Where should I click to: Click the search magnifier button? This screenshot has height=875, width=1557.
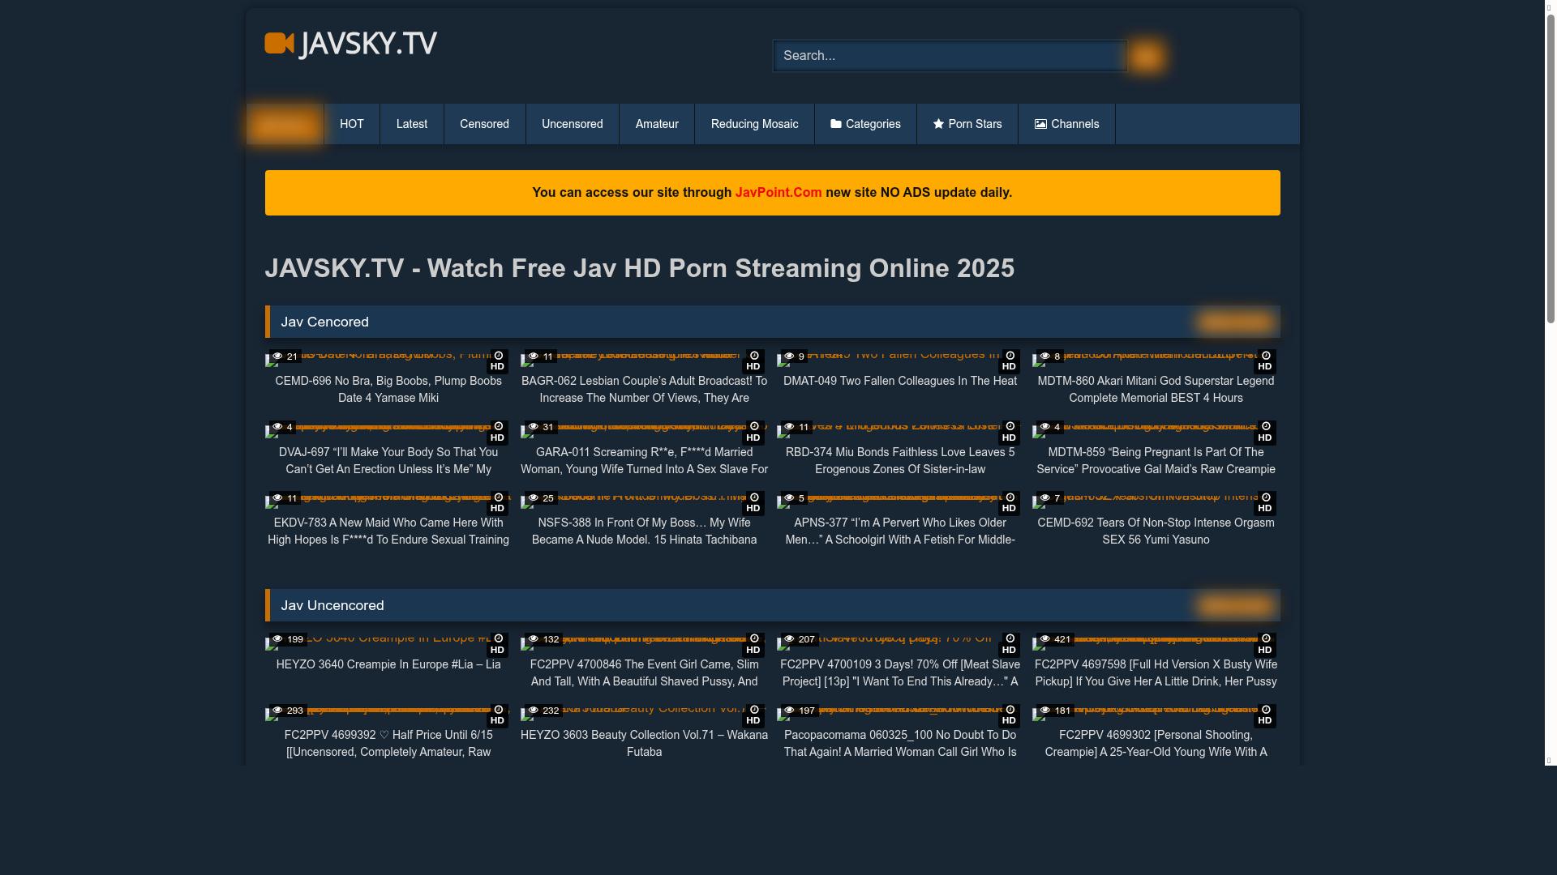[x=1147, y=55]
